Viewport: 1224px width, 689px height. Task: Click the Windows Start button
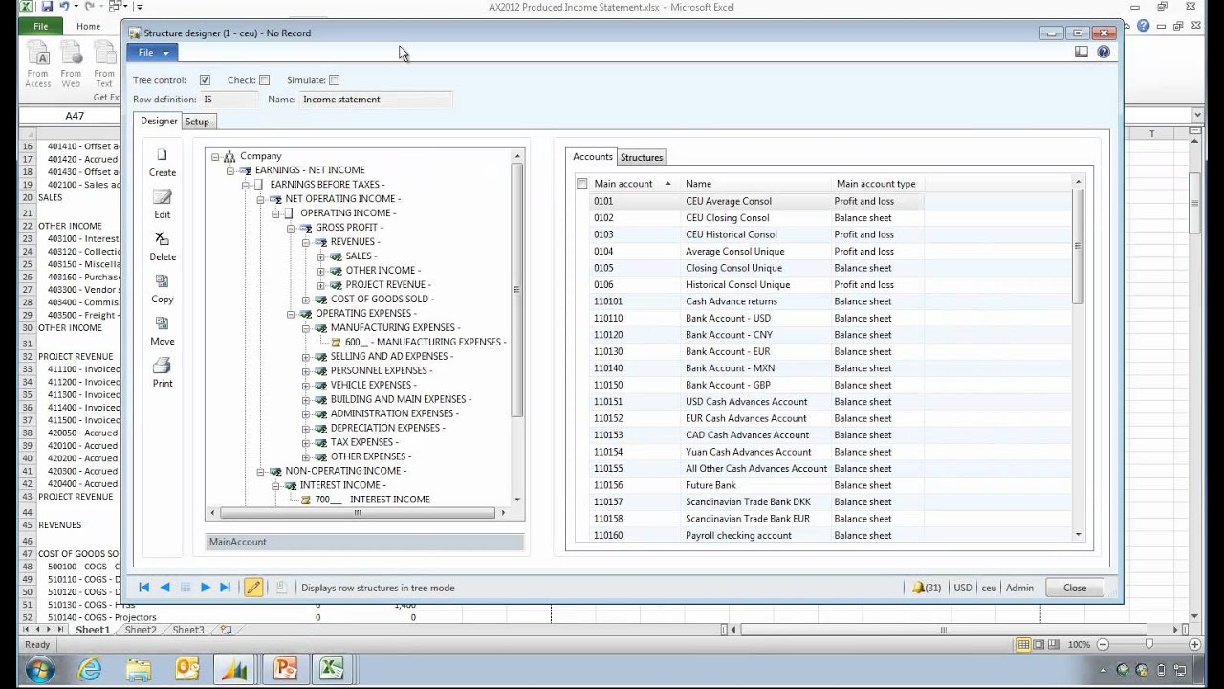pos(39,669)
